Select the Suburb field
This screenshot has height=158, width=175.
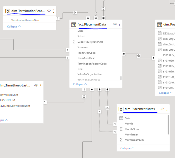pos(82,36)
